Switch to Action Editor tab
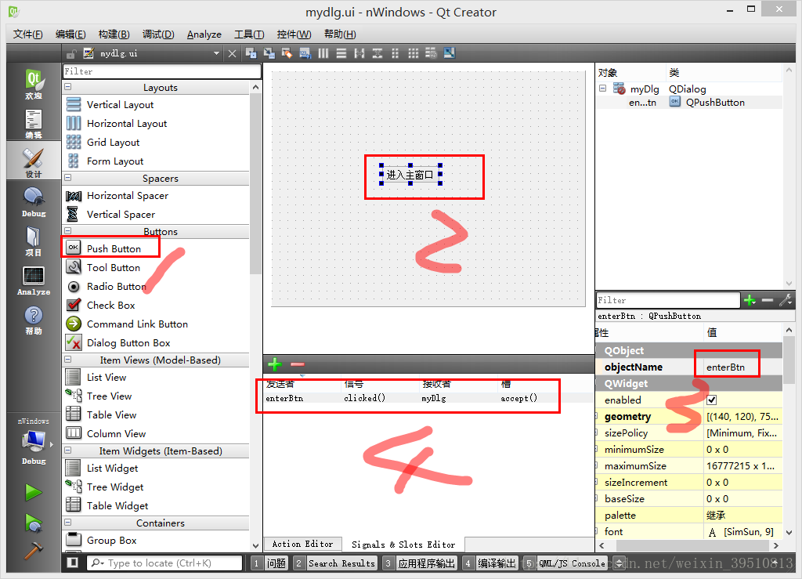 302,545
